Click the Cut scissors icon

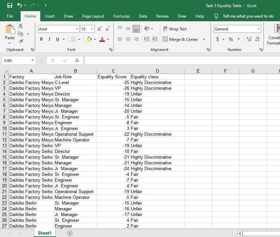[21, 26]
